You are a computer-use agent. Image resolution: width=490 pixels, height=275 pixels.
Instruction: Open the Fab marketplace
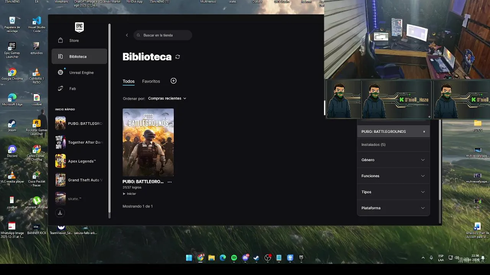coord(79,89)
